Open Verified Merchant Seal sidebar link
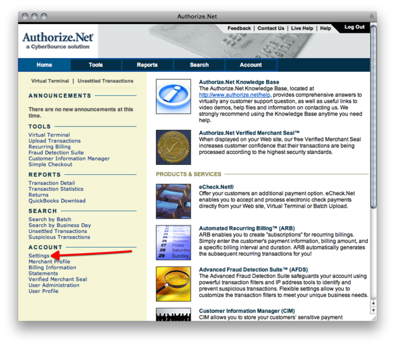The image size is (395, 346). point(57,279)
